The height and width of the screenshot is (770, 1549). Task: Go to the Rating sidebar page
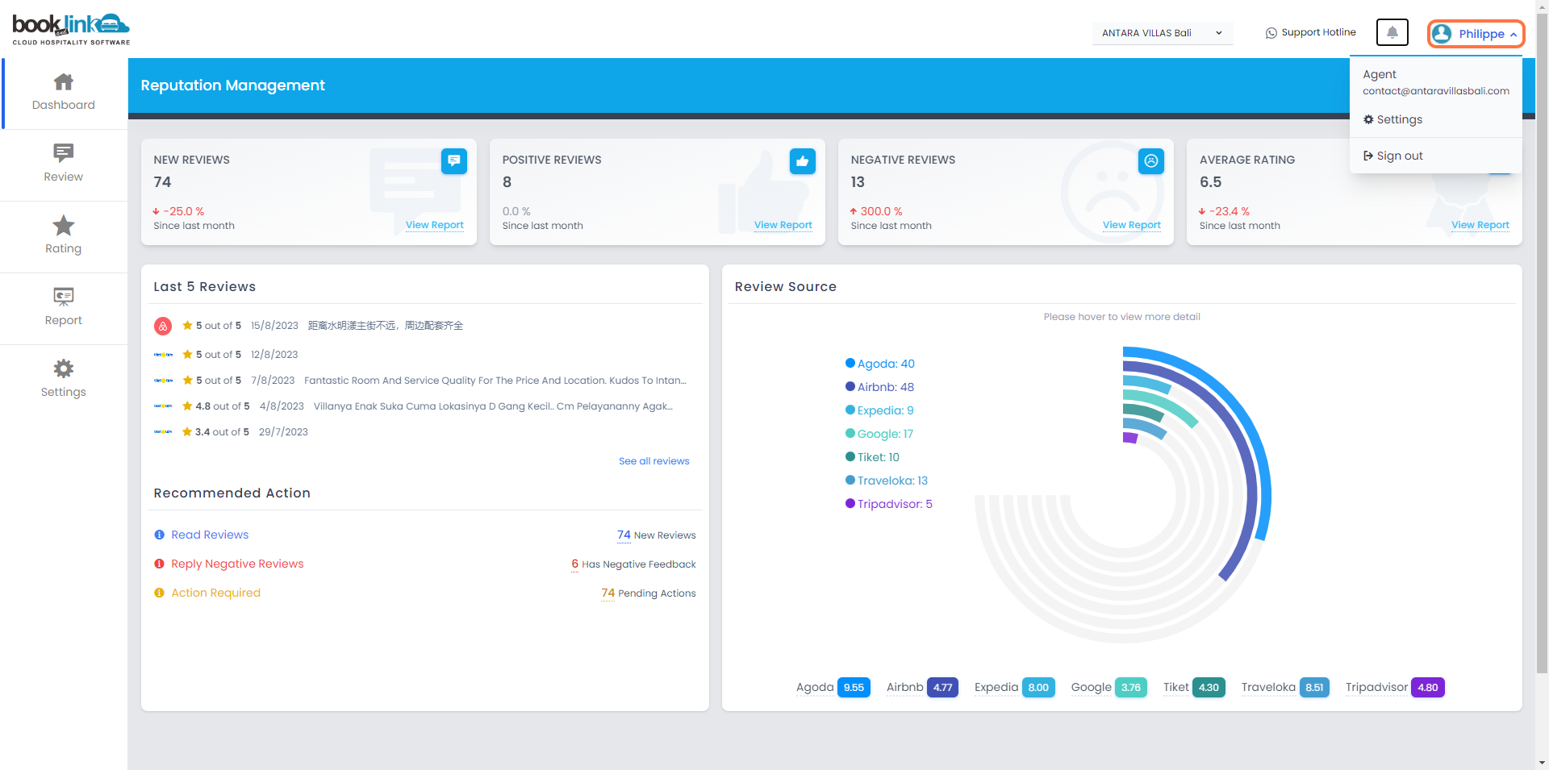64,236
